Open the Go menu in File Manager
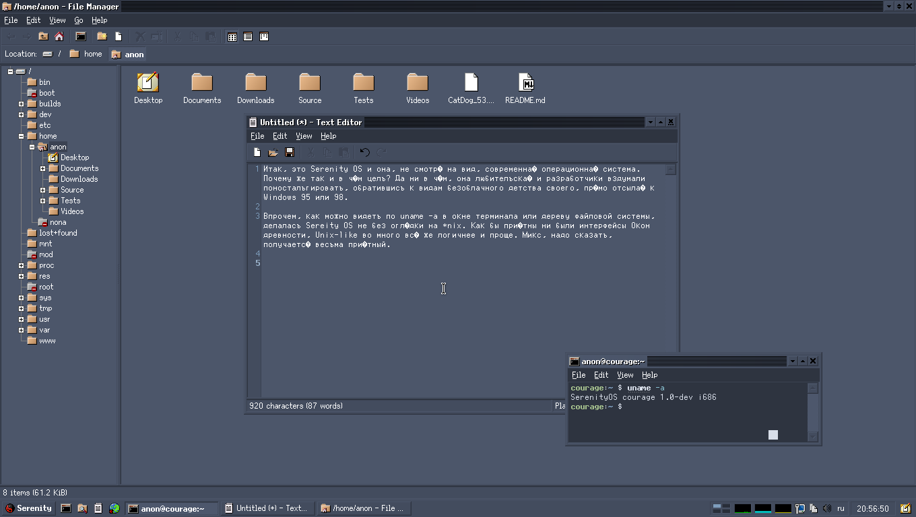Viewport: 916px width, 517px height. 79,20
